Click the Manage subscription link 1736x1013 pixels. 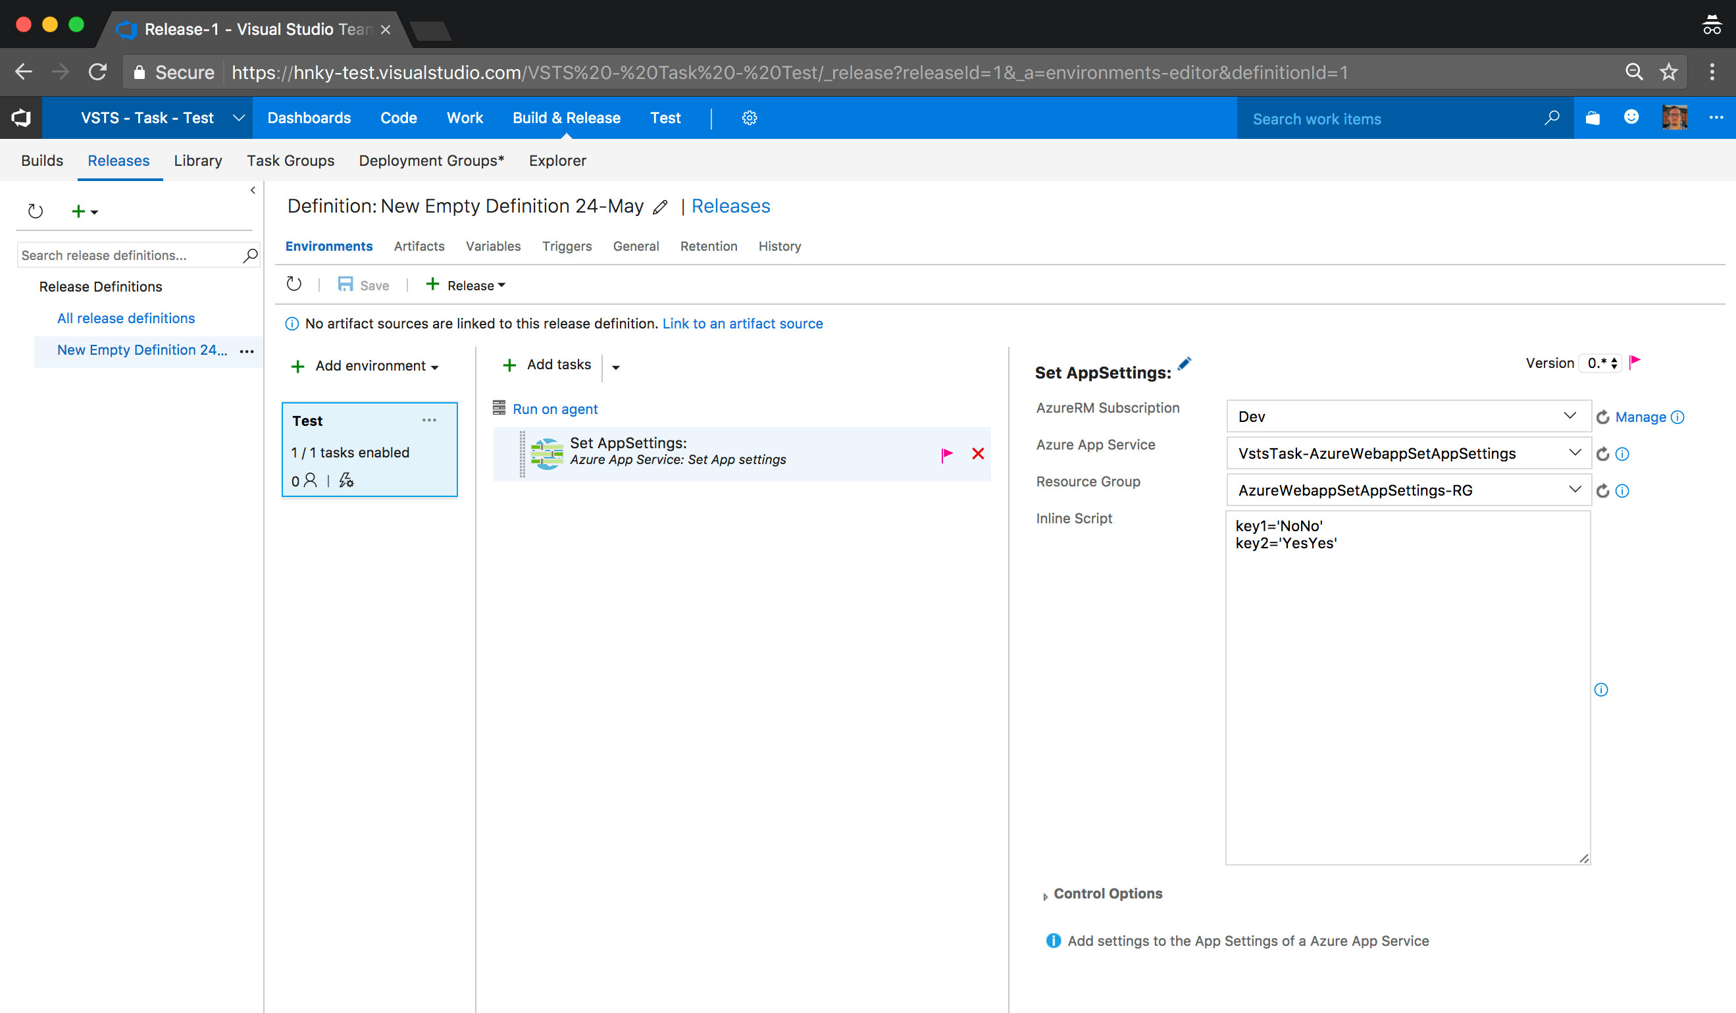click(x=1639, y=417)
